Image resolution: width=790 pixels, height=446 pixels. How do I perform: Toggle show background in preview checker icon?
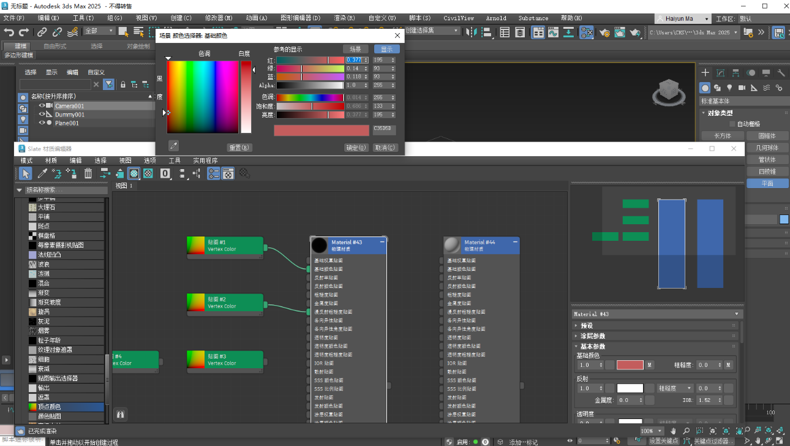(x=148, y=173)
